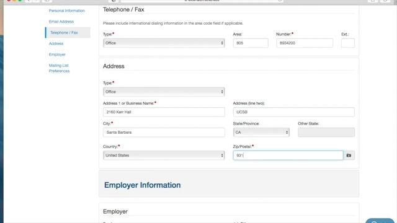Viewport: 397px width, 223px height.
Task: Click the Ext. extension field
Action: 348,43
